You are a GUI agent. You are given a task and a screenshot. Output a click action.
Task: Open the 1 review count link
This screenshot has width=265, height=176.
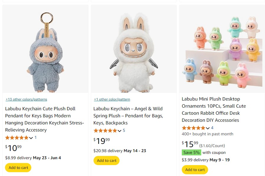(x=36, y=137)
